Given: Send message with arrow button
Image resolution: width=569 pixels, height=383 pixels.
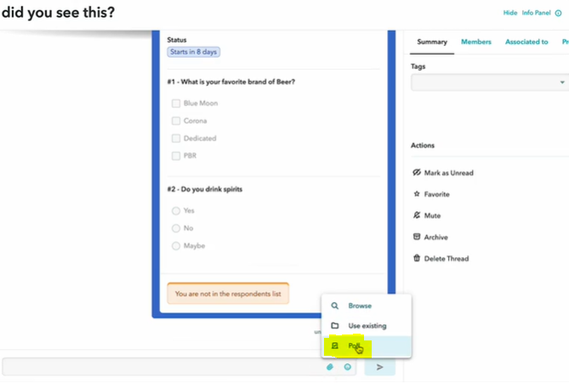Looking at the screenshot, I should click(x=379, y=367).
